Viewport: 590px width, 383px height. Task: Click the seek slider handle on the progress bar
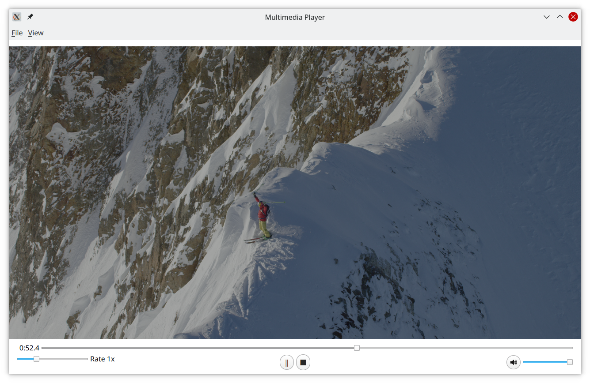357,348
